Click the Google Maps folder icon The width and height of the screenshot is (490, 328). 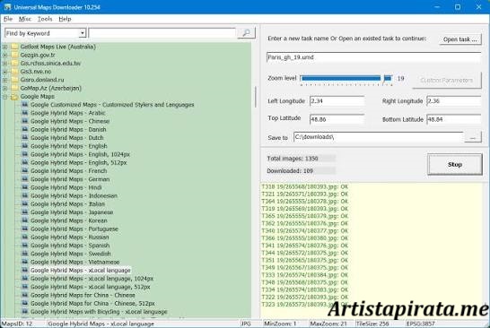click(14, 97)
